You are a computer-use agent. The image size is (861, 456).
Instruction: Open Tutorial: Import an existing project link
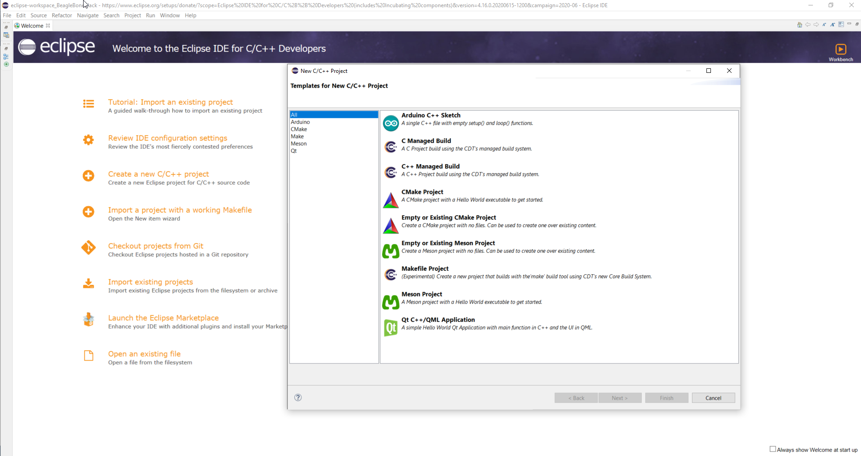[x=170, y=102]
